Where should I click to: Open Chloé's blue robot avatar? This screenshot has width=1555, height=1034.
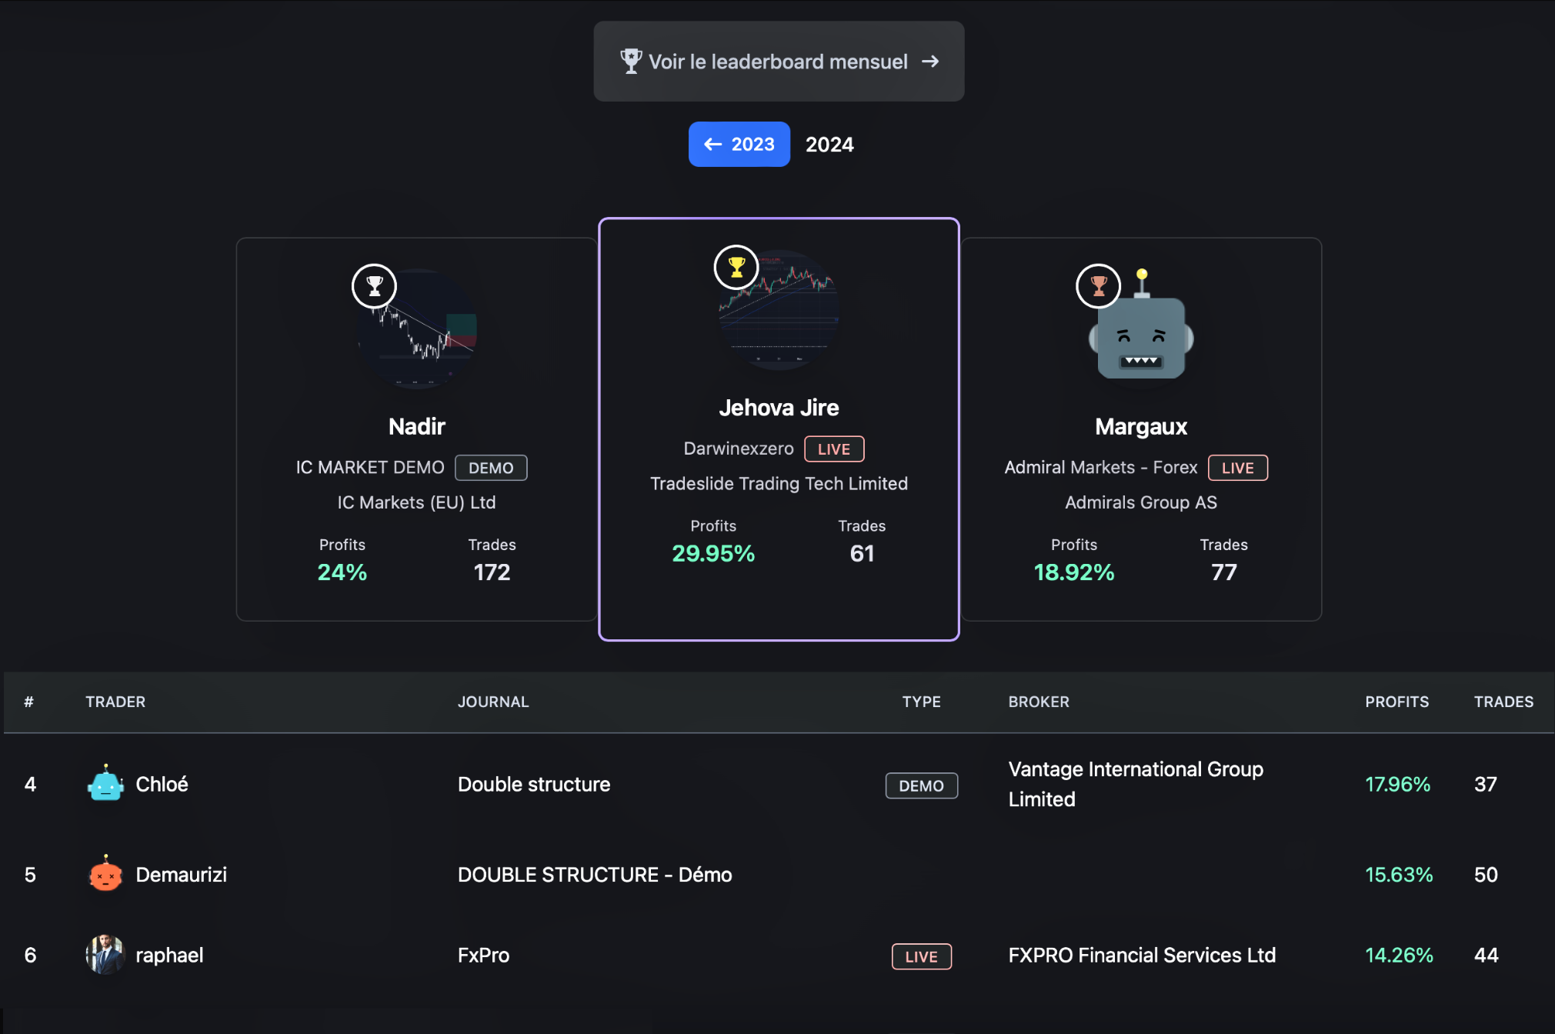click(x=105, y=784)
